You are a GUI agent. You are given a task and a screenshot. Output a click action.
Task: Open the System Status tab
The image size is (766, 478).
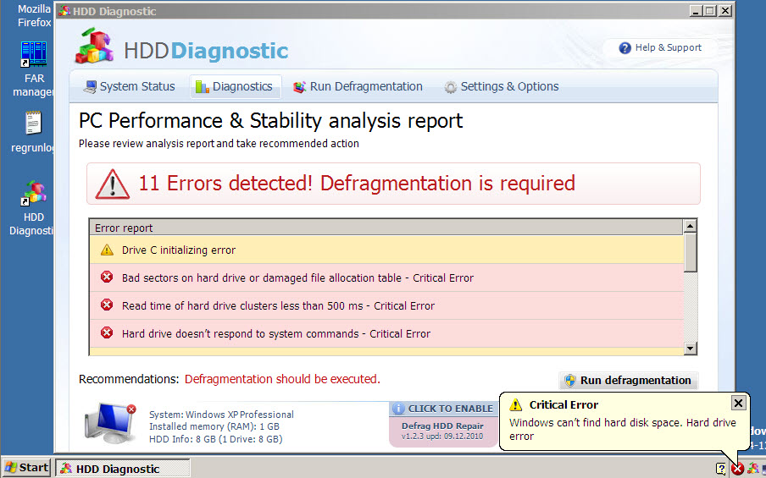point(129,87)
